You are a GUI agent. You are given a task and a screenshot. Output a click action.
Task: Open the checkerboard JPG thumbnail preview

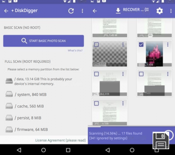(110, 53)
